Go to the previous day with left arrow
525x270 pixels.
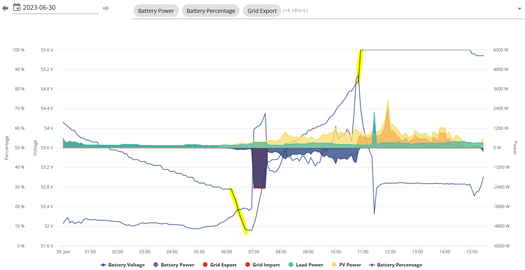point(5,8)
